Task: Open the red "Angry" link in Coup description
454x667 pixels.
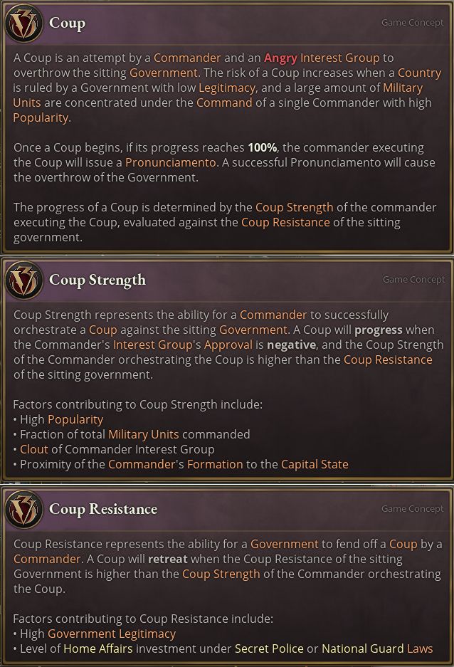Action: coord(280,58)
